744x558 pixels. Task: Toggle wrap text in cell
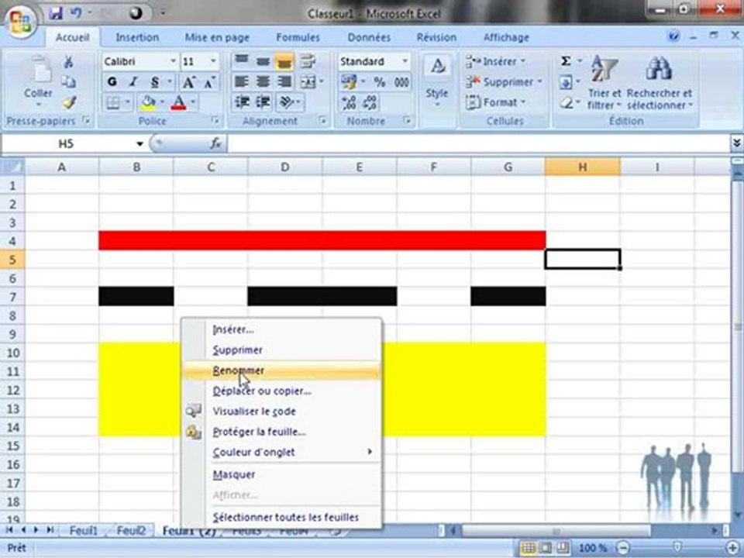[308, 60]
